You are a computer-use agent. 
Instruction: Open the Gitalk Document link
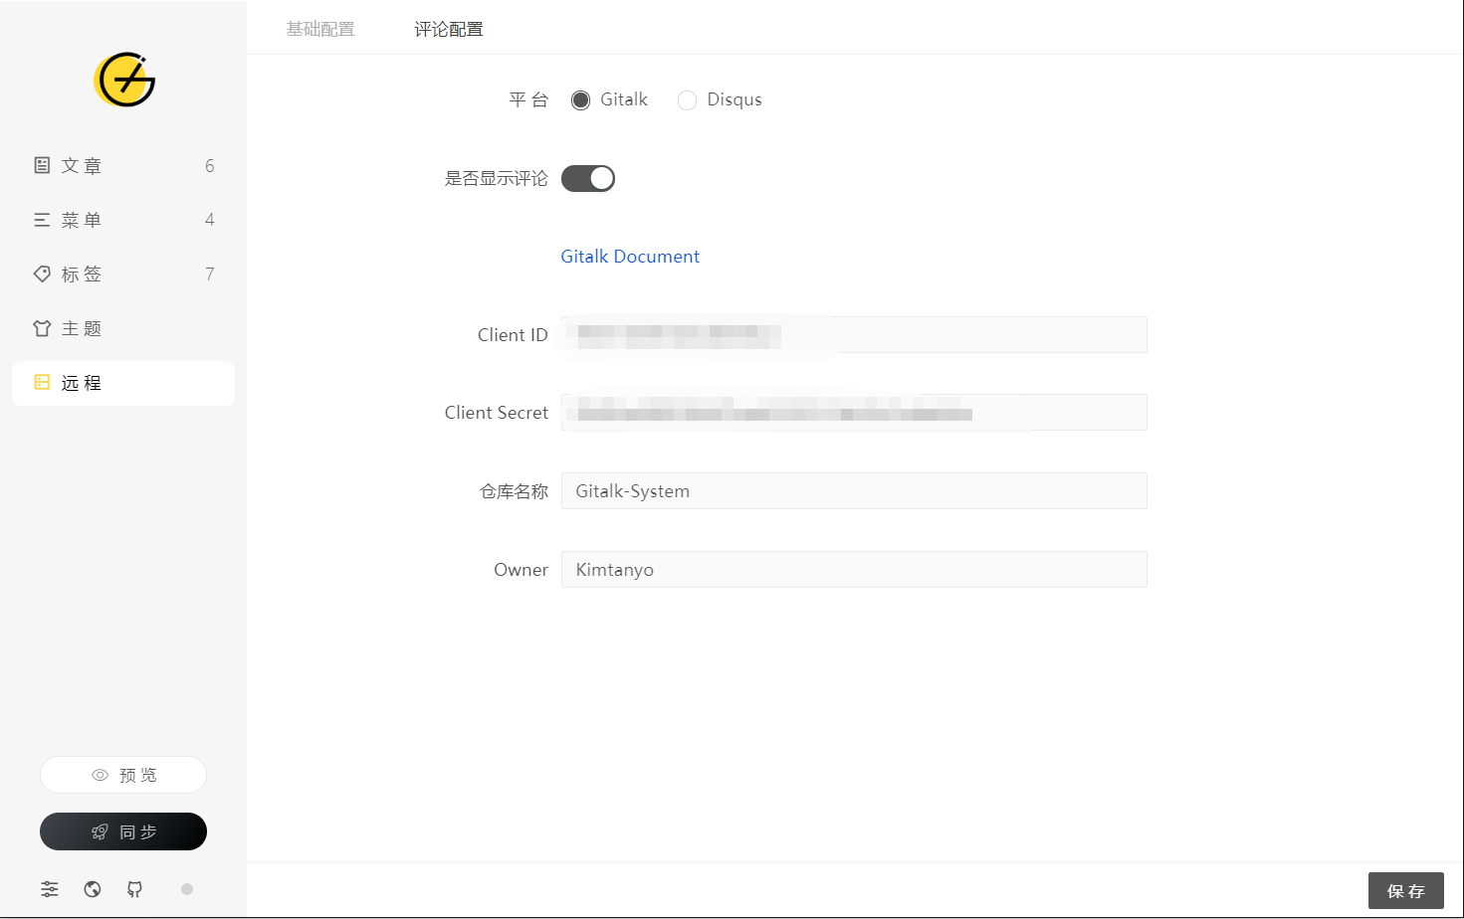pyautogui.click(x=630, y=257)
